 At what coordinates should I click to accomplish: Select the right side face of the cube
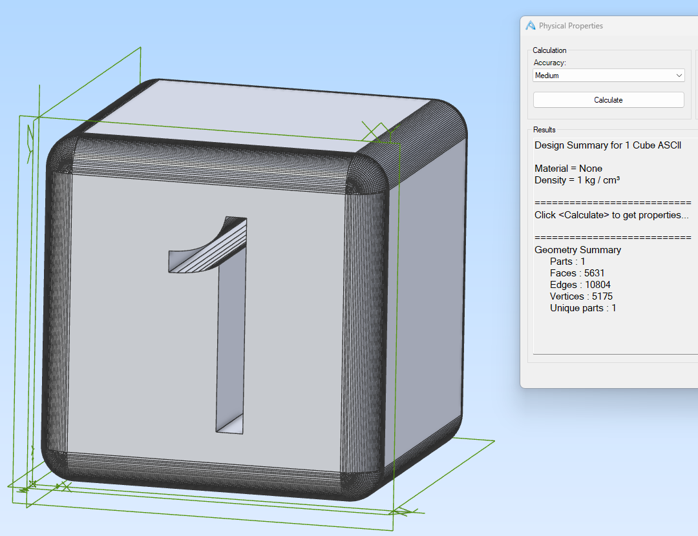tap(427, 291)
